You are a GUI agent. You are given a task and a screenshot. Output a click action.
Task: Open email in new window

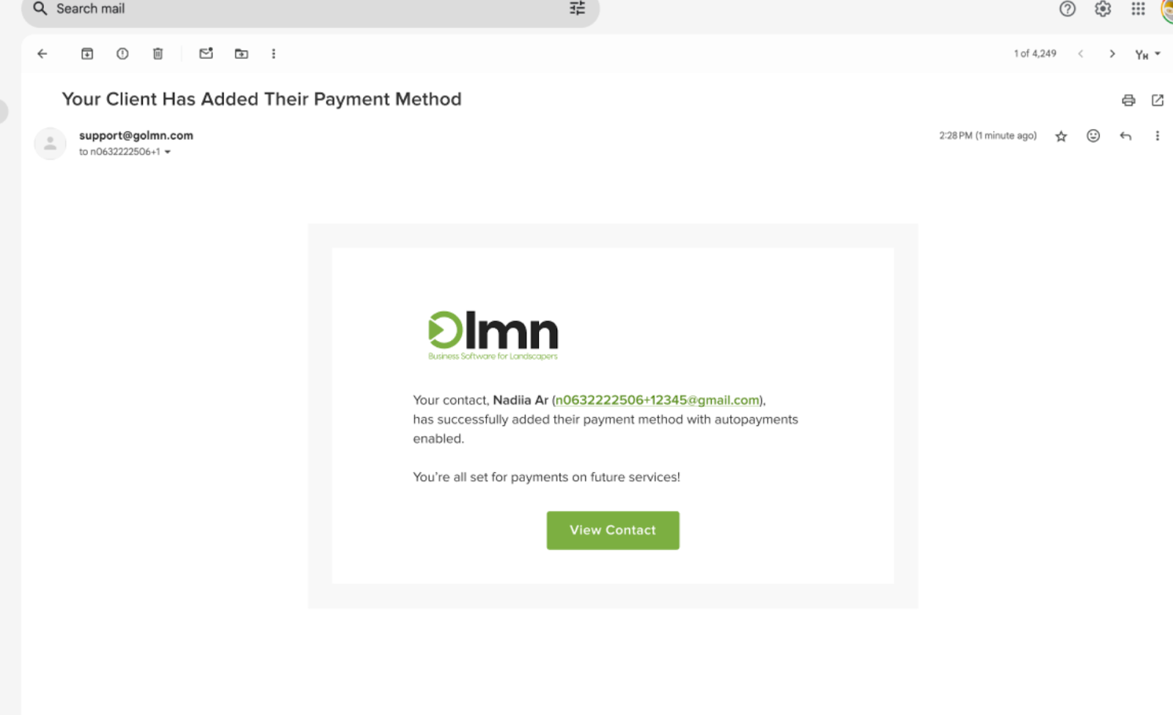1158,100
